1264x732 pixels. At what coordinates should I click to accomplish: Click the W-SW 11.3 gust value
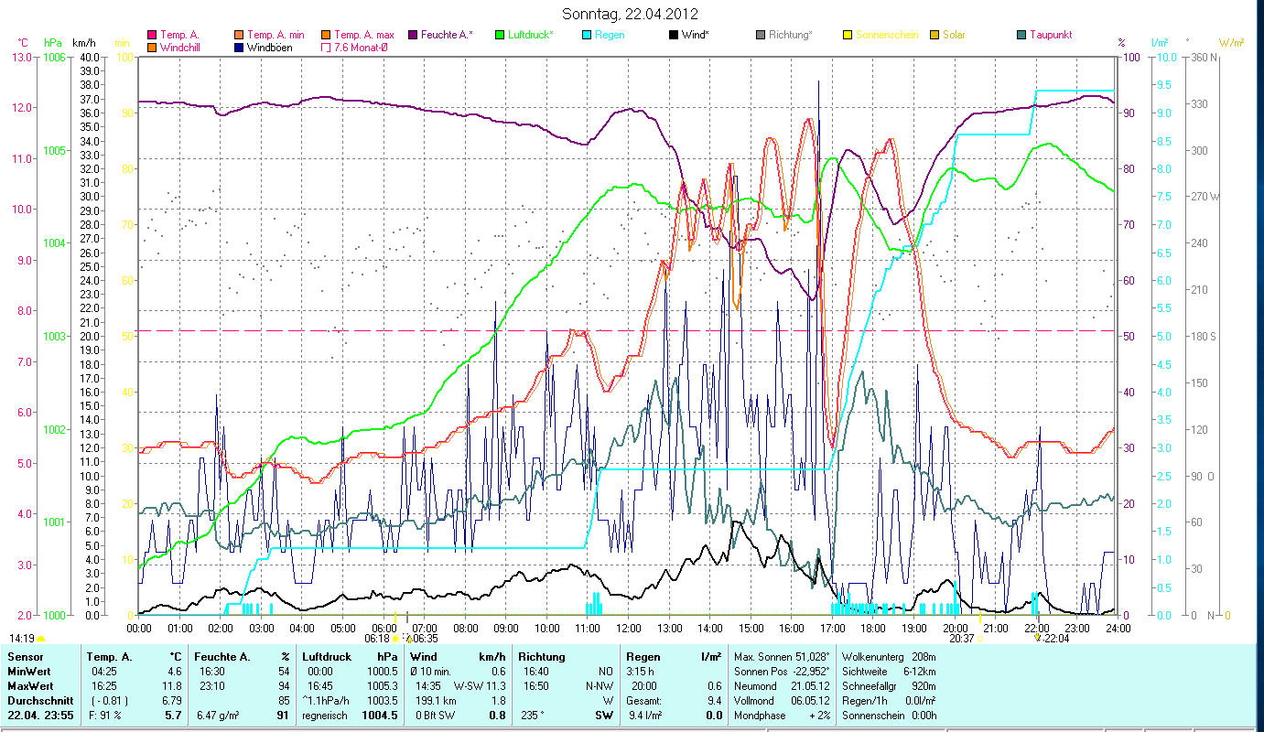click(x=480, y=686)
